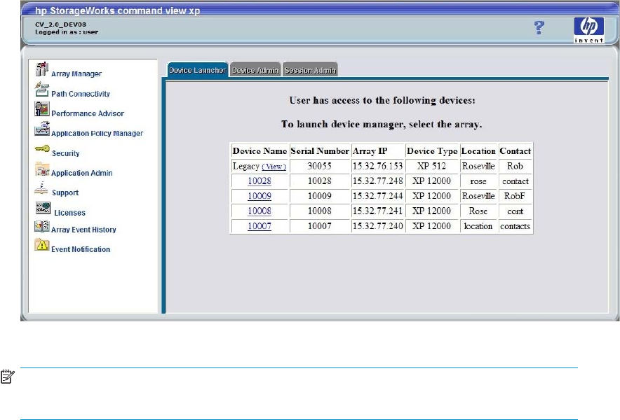The width and height of the screenshot is (620, 420).
Task: Click the Array Manager icon
Action: (41, 70)
